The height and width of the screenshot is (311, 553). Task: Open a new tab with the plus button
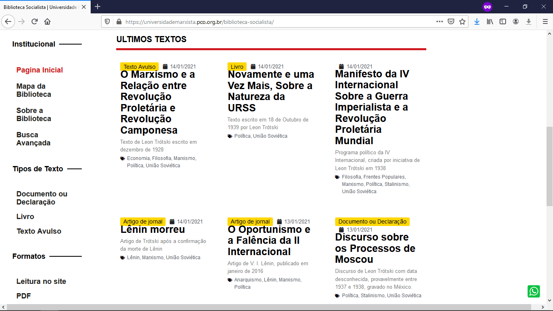tap(98, 7)
